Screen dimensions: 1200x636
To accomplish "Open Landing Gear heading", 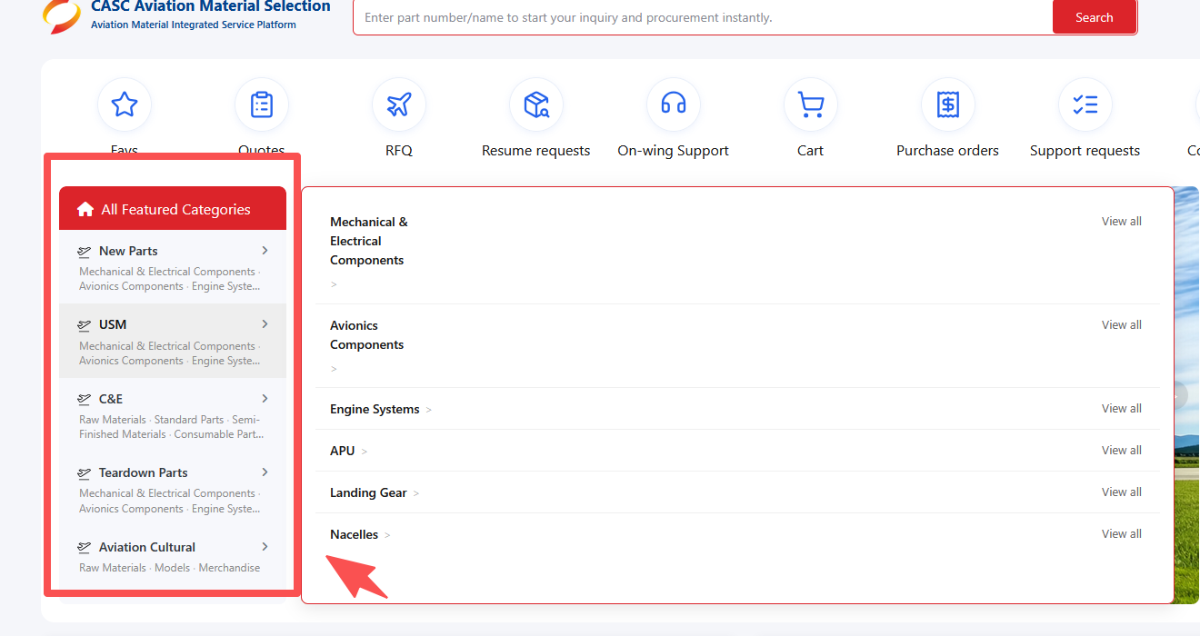I will pos(368,493).
